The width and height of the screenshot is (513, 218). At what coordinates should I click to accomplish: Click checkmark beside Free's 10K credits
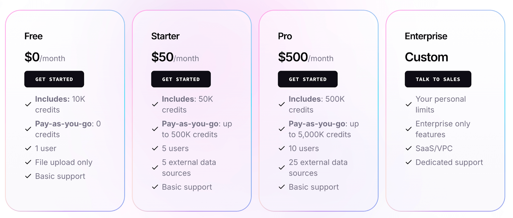click(28, 104)
